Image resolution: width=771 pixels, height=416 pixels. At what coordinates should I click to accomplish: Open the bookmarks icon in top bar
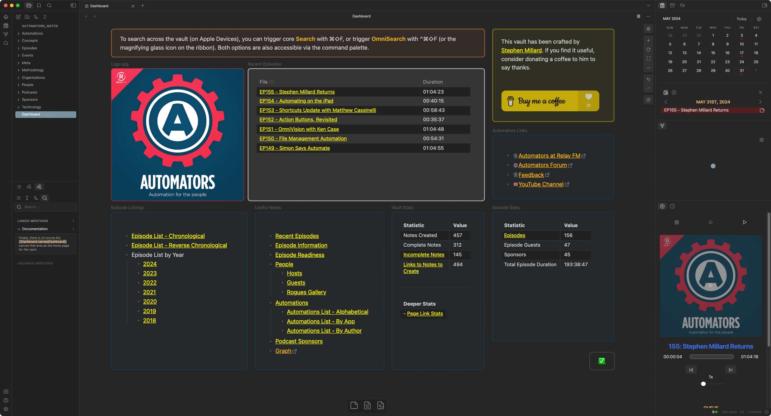tap(39, 5)
